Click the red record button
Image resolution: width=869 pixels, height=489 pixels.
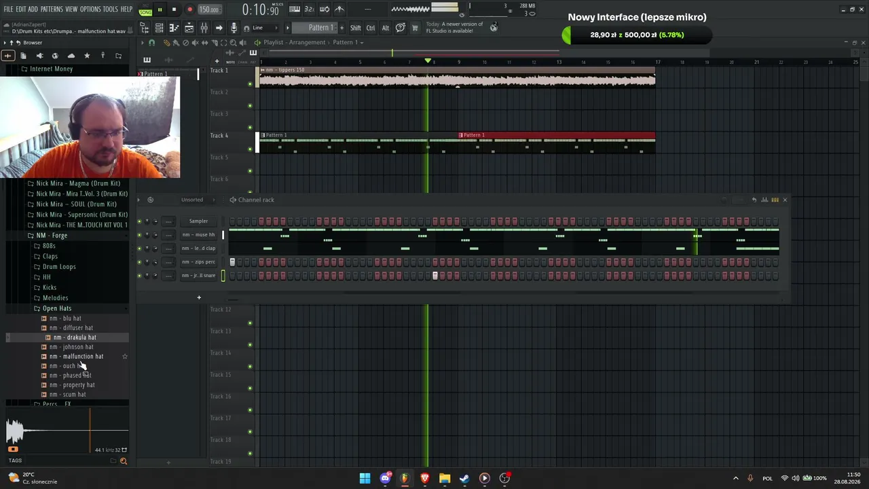[x=189, y=10]
